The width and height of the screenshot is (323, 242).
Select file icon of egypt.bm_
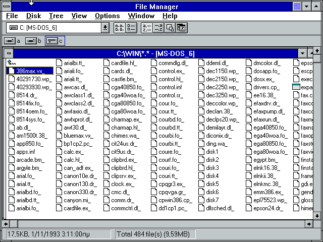pyautogui.click(x=249, y=160)
